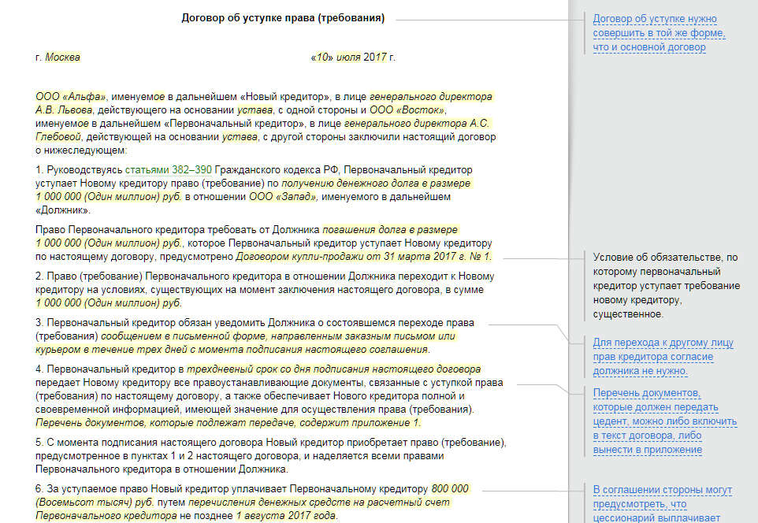Click the deadline «1 августа 2017 года»
Image resolution: width=758 pixels, height=523 pixels.
285,516
